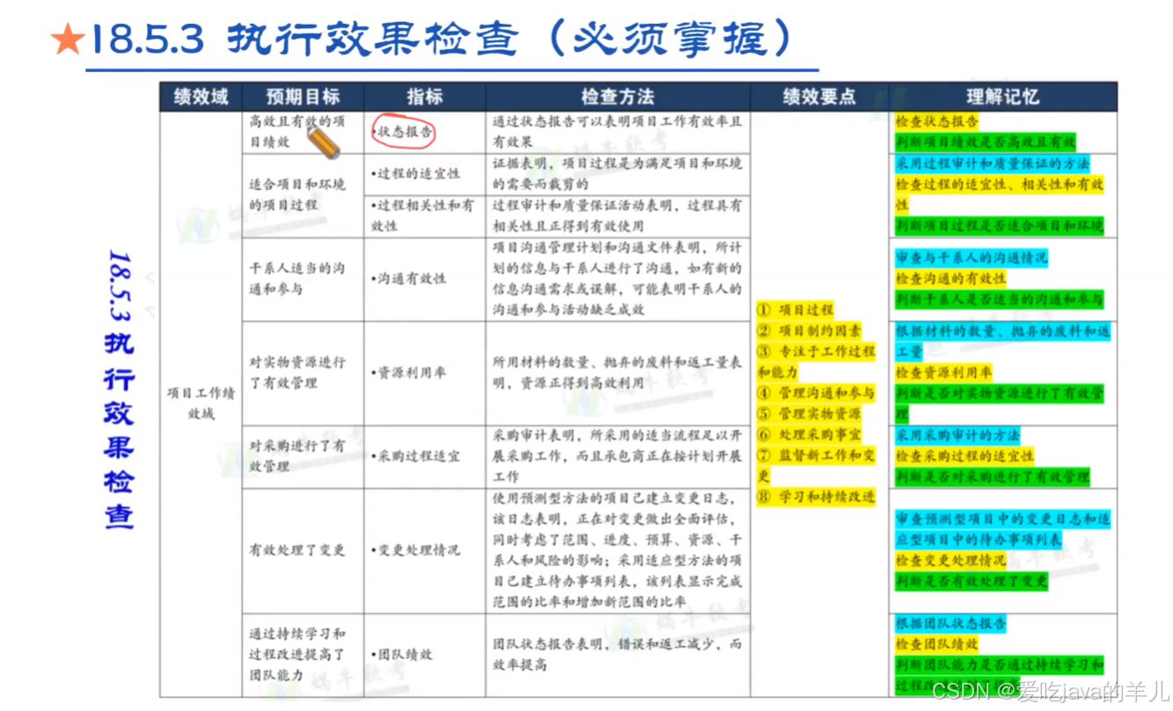The height and width of the screenshot is (711, 1173).
Task: Click key point '⑧ 学习和持续改进'
Action: (816, 497)
